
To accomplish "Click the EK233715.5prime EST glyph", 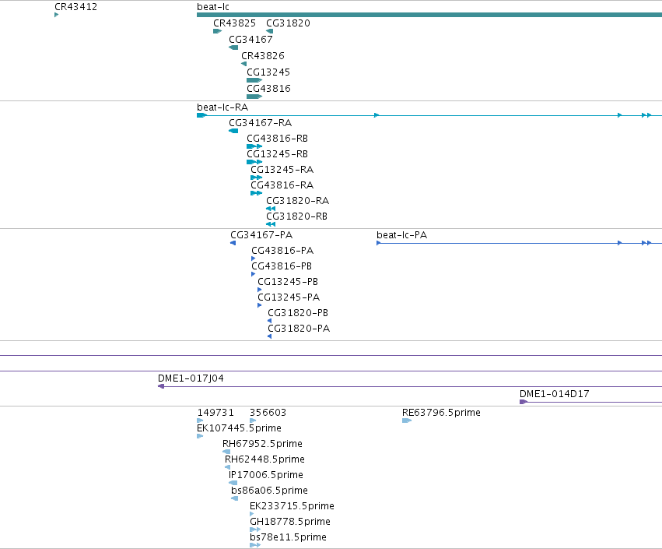I will 251,514.
